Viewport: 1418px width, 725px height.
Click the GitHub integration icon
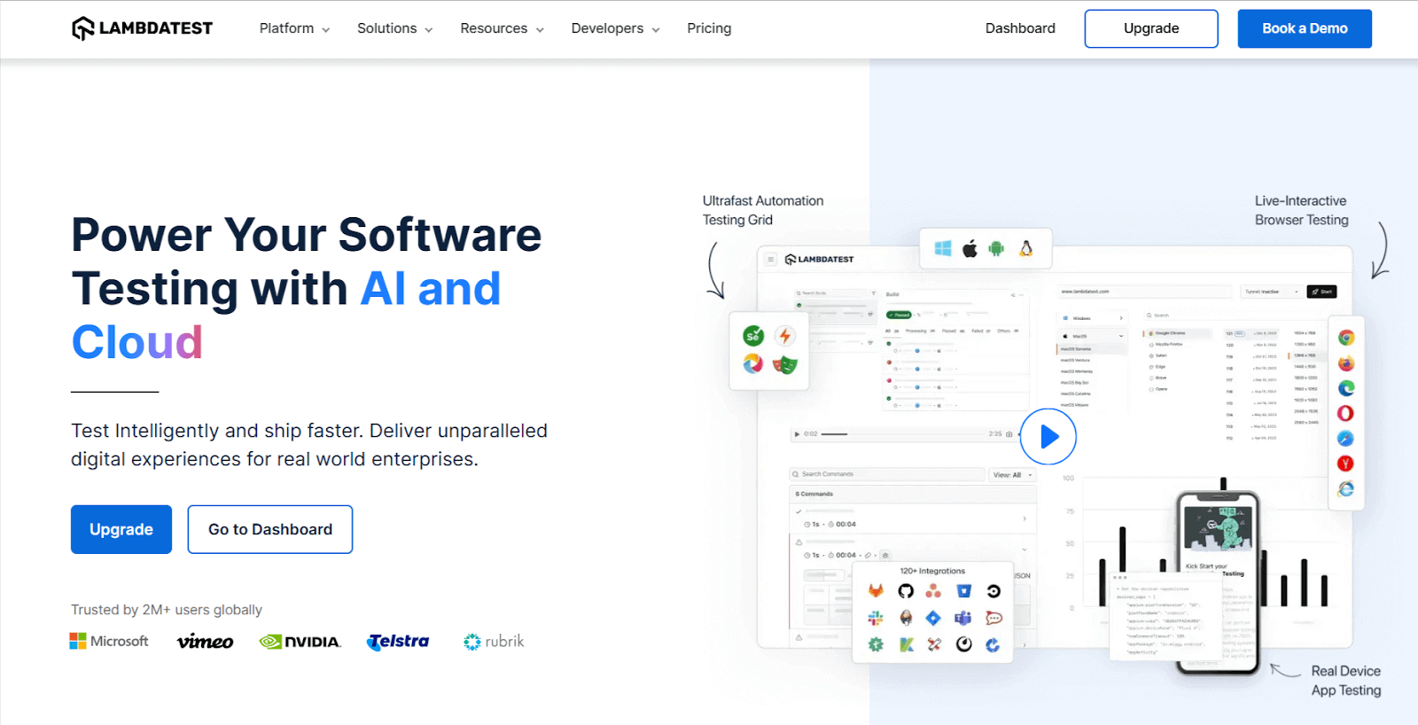pyautogui.click(x=906, y=591)
